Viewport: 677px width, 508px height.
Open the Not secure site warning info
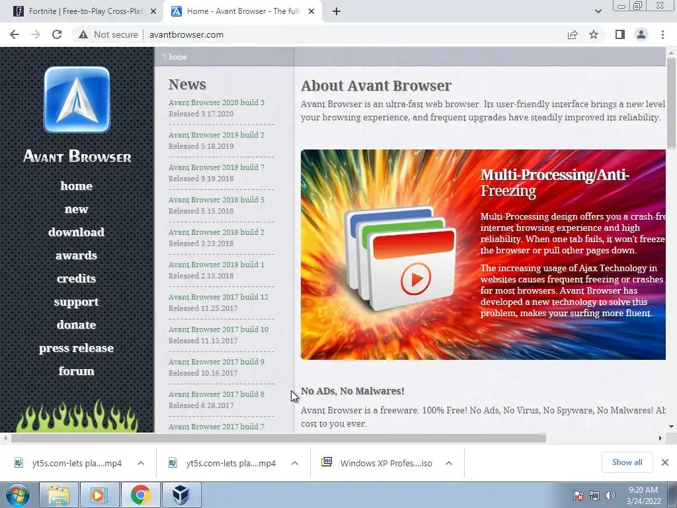click(108, 34)
